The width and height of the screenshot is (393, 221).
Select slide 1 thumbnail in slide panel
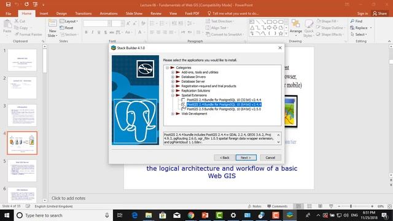(22, 60)
